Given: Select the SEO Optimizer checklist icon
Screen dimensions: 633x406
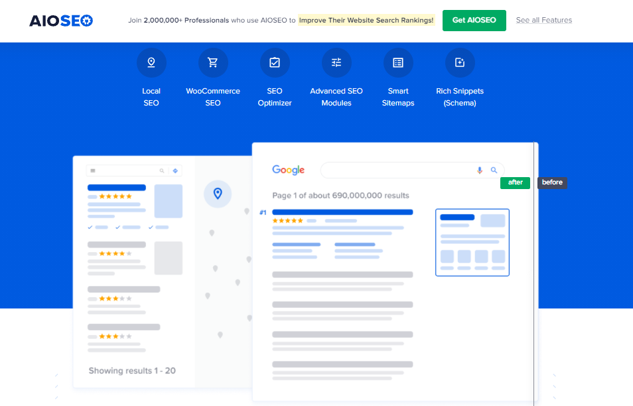Looking at the screenshot, I should (275, 62).
